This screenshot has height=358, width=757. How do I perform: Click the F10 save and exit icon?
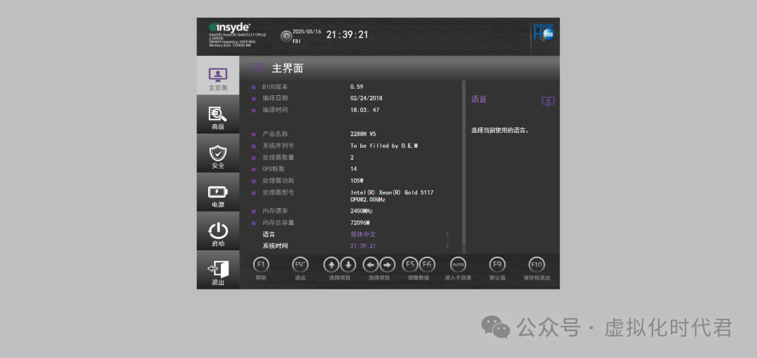point(536,264)
